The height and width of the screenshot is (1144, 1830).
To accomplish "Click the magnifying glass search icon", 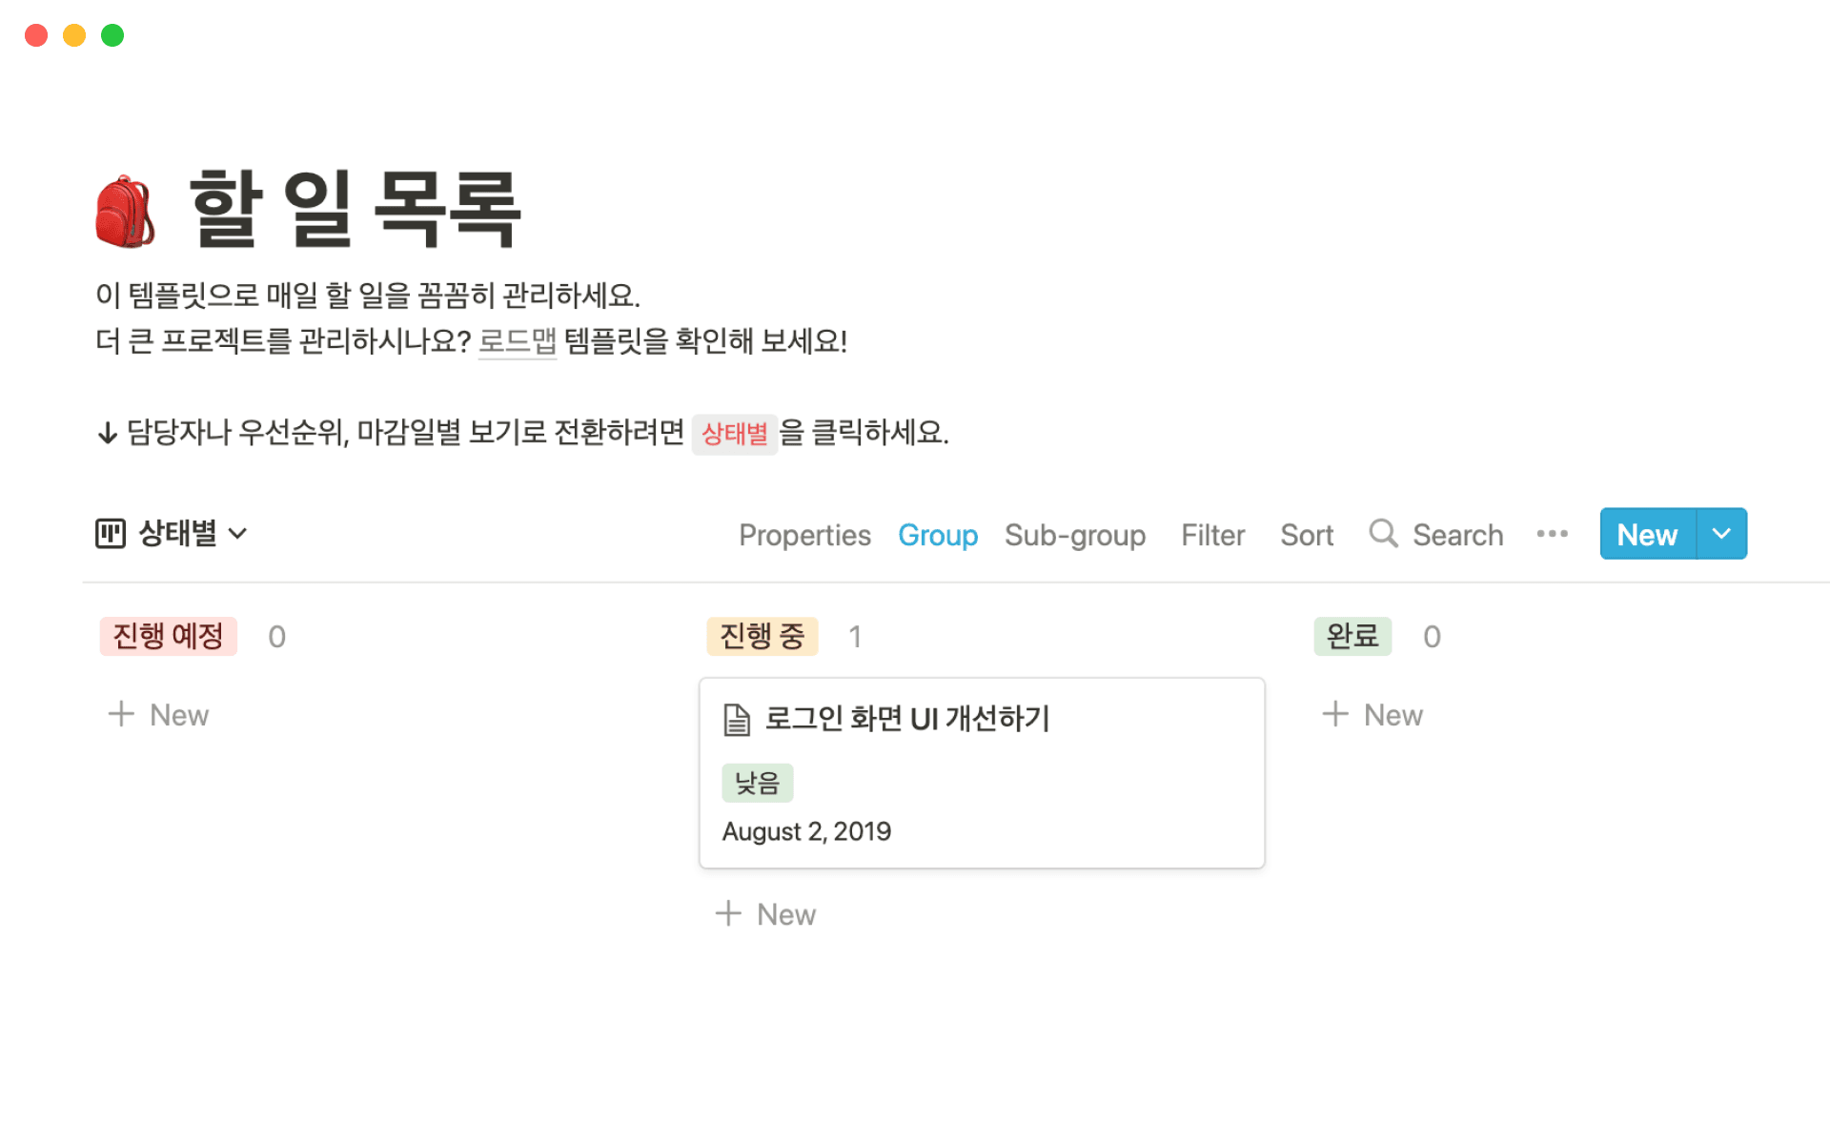I will (x=1382, y=534).
